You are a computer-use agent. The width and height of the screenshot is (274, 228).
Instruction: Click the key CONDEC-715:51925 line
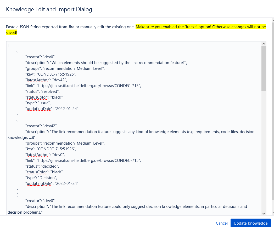pyautogui.click(x=51, y=74)
